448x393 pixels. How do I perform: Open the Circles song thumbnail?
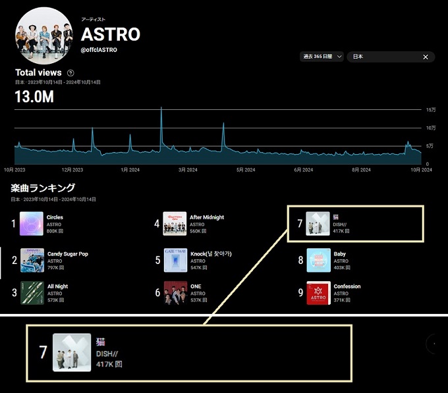click(x=32, y=224)
